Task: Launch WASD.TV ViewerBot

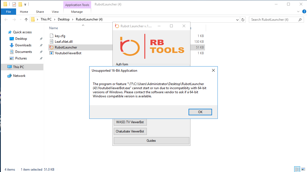Action: [x=130, y=122]
